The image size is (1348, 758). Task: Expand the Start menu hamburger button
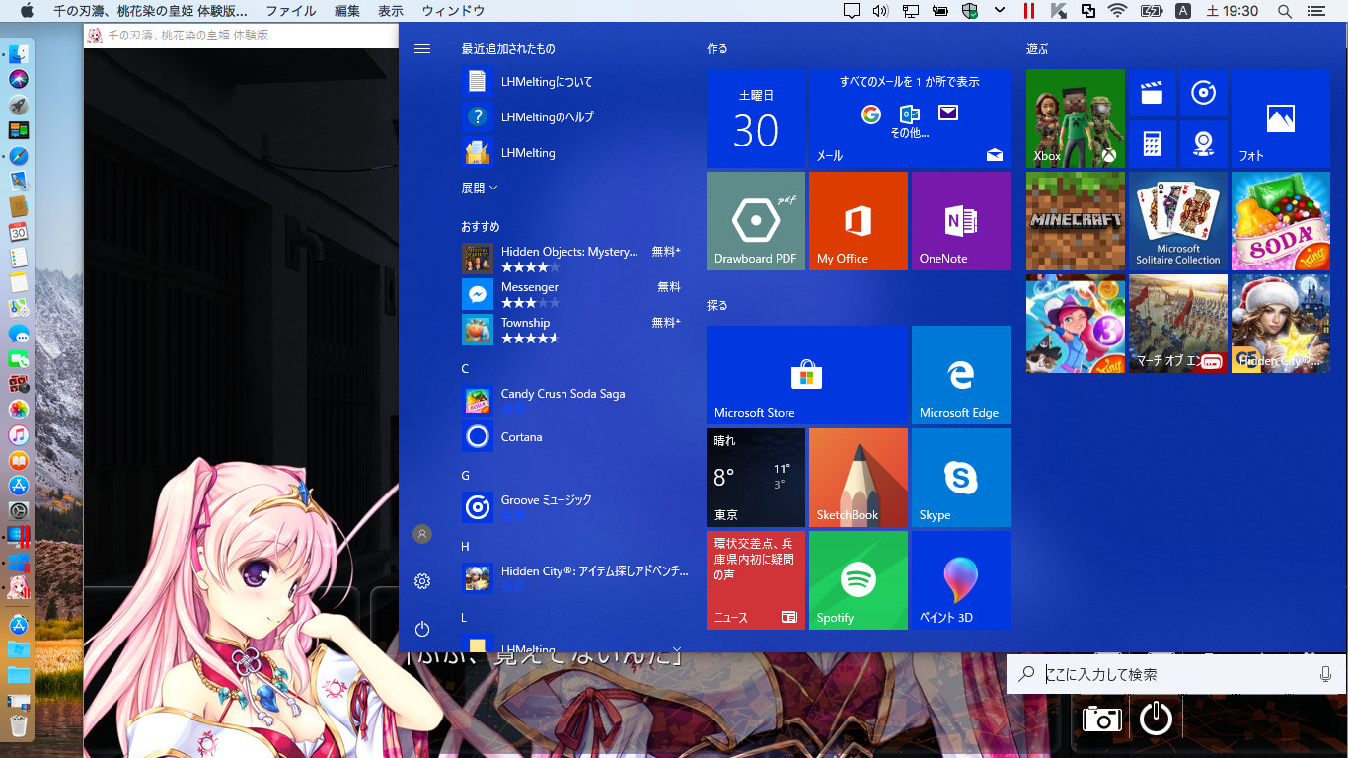(422, 48)
